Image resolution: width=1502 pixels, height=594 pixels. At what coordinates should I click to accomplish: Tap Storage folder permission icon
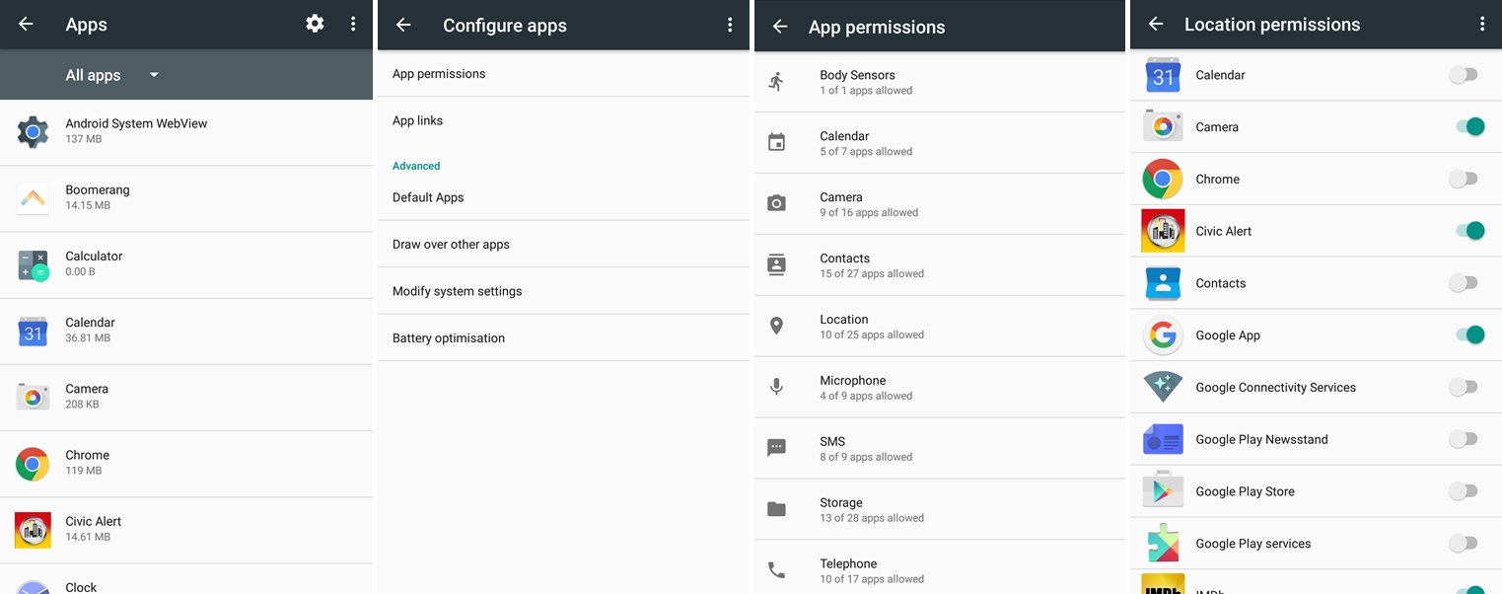pyautogui.click(x=777, y=509)
